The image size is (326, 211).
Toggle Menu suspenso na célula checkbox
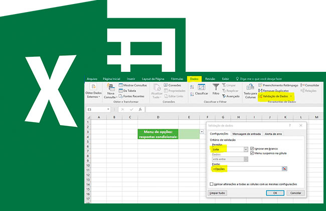tap(252, 153)
